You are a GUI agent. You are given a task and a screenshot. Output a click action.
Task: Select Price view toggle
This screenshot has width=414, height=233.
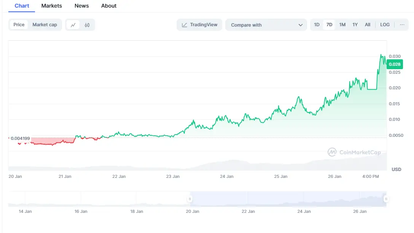[x=19, y=25]
